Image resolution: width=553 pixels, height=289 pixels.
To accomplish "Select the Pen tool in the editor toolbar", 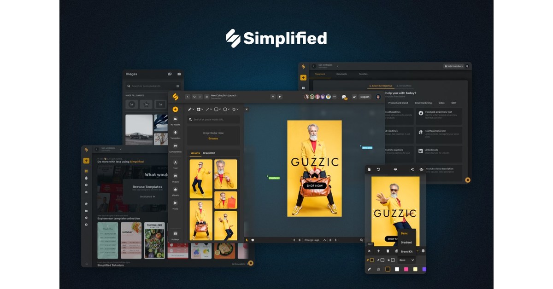I will point(190,110).
